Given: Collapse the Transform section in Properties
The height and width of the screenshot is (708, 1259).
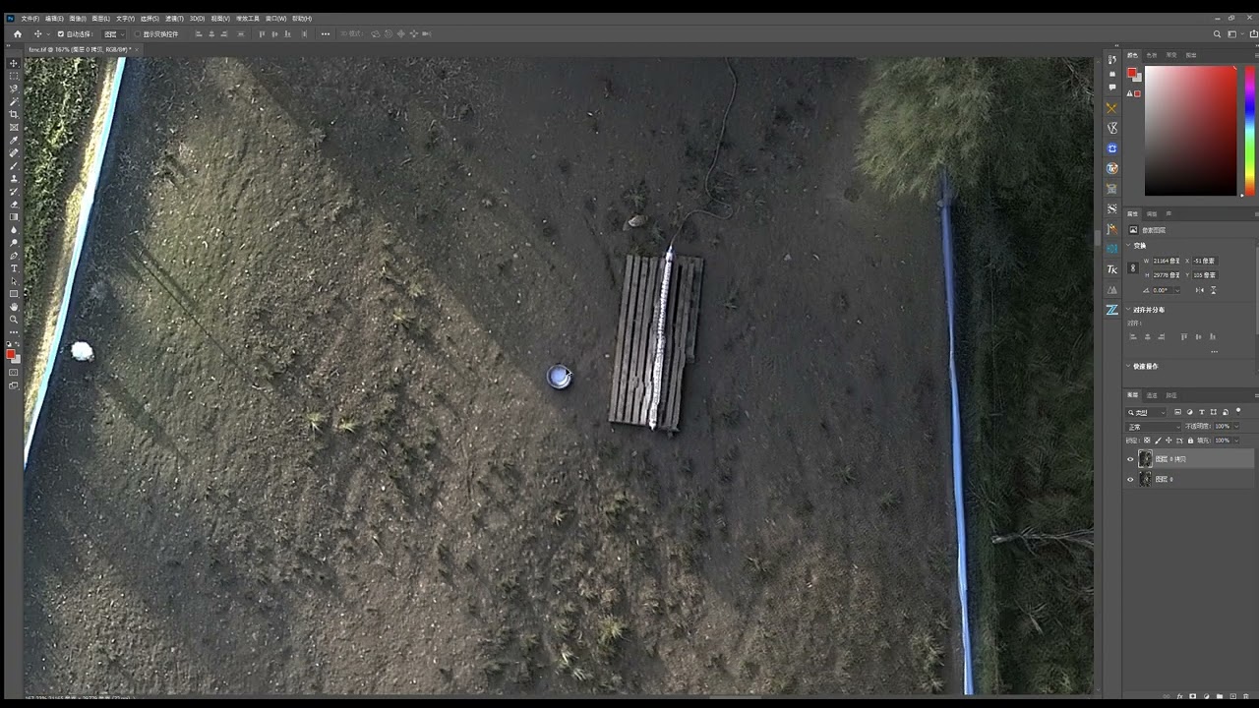Looking at the screenshot, I should [1128, 246].
